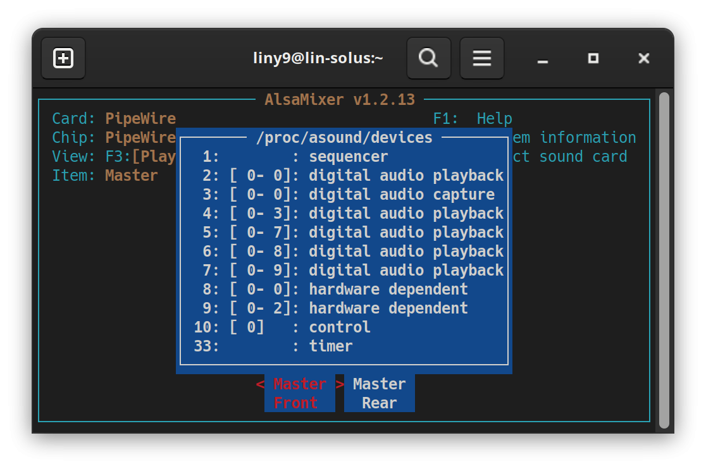Maximize the terminal window
Screen dimensions: 706x469
593,59
